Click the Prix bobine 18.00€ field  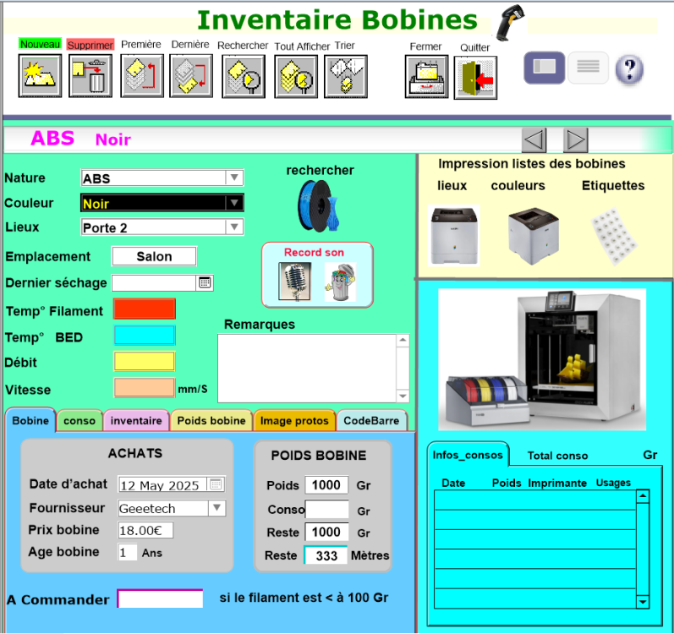(145, 530)
